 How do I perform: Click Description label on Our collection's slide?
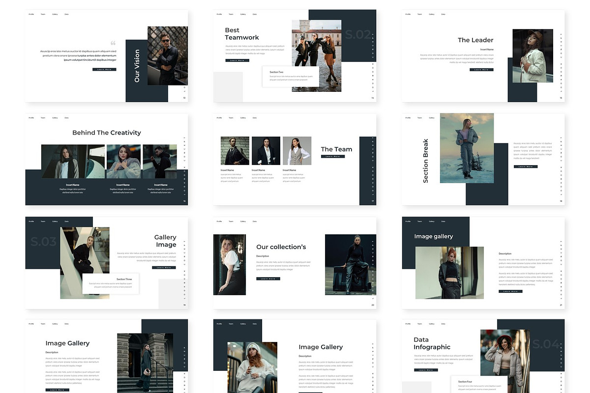point(263,256)
